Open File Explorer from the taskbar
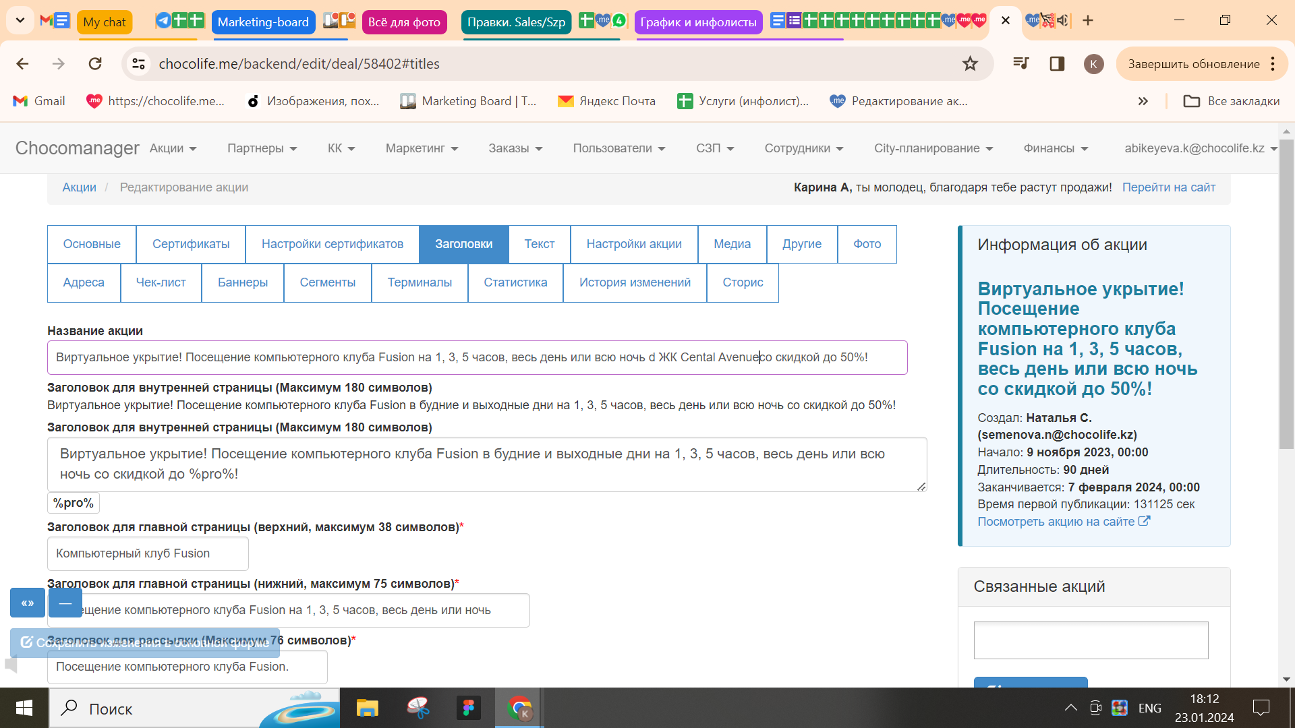Viewport: 1295px width, 728px height. click(368, 708)
